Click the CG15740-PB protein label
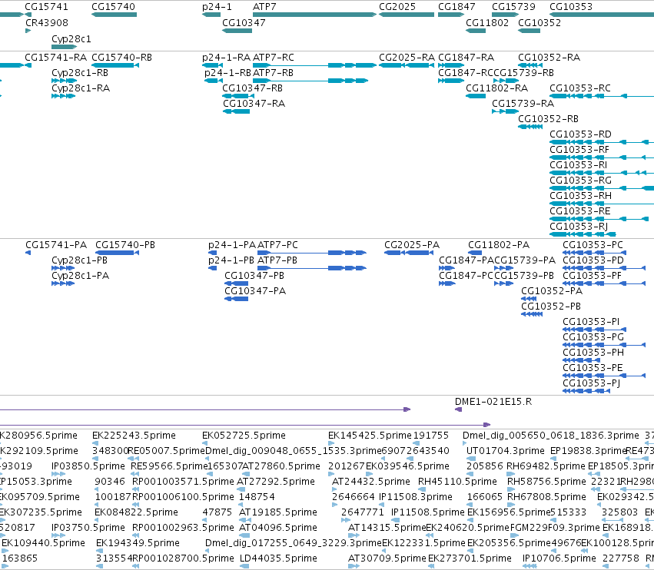This screenshot has height=570, width=654. coord(125,245)
